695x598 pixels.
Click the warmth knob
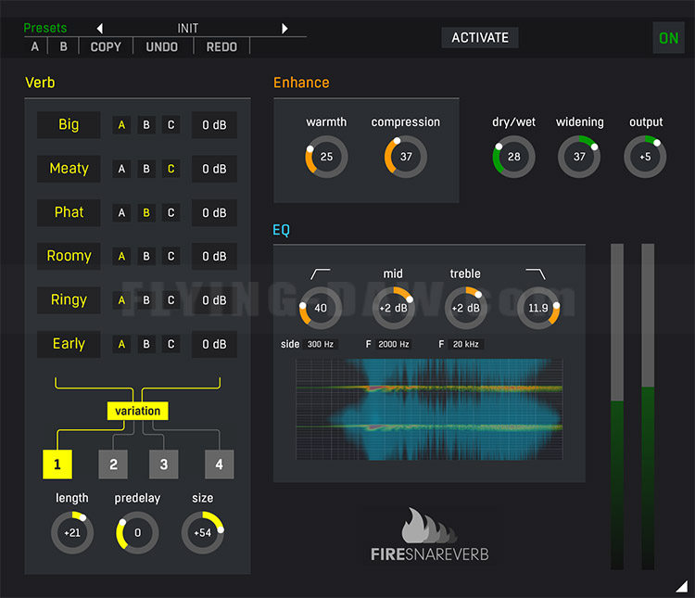point(326,157)
